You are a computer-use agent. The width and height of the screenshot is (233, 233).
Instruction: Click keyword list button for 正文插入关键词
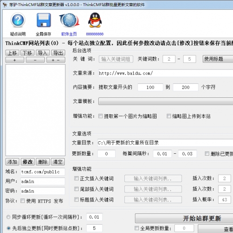tap(153, 178)
